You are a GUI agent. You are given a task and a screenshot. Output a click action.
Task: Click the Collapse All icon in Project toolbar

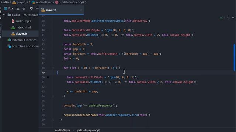coord(24,8)
